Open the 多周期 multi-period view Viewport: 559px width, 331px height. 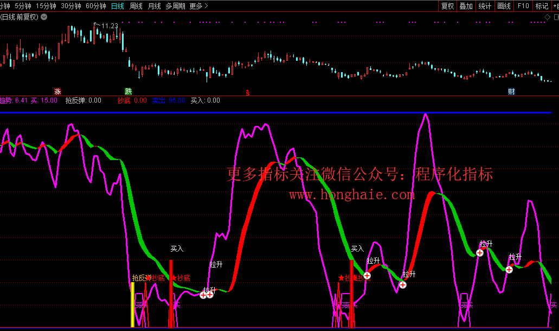175,6
